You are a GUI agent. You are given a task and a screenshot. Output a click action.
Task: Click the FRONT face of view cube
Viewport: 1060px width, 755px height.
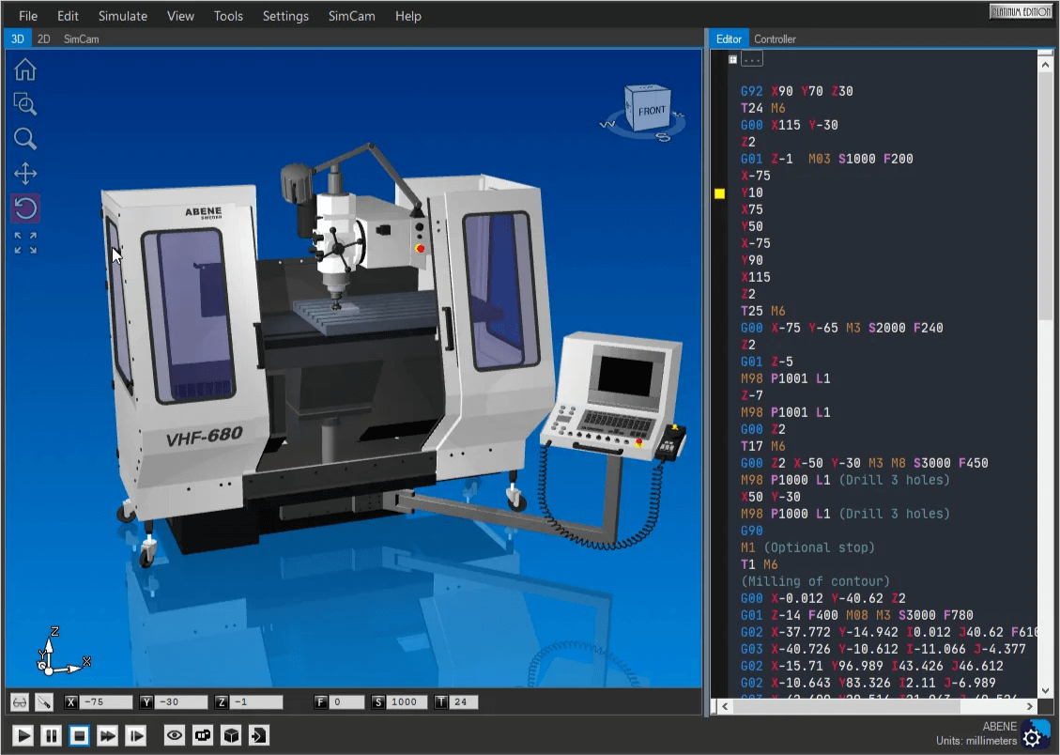point(652,111)
